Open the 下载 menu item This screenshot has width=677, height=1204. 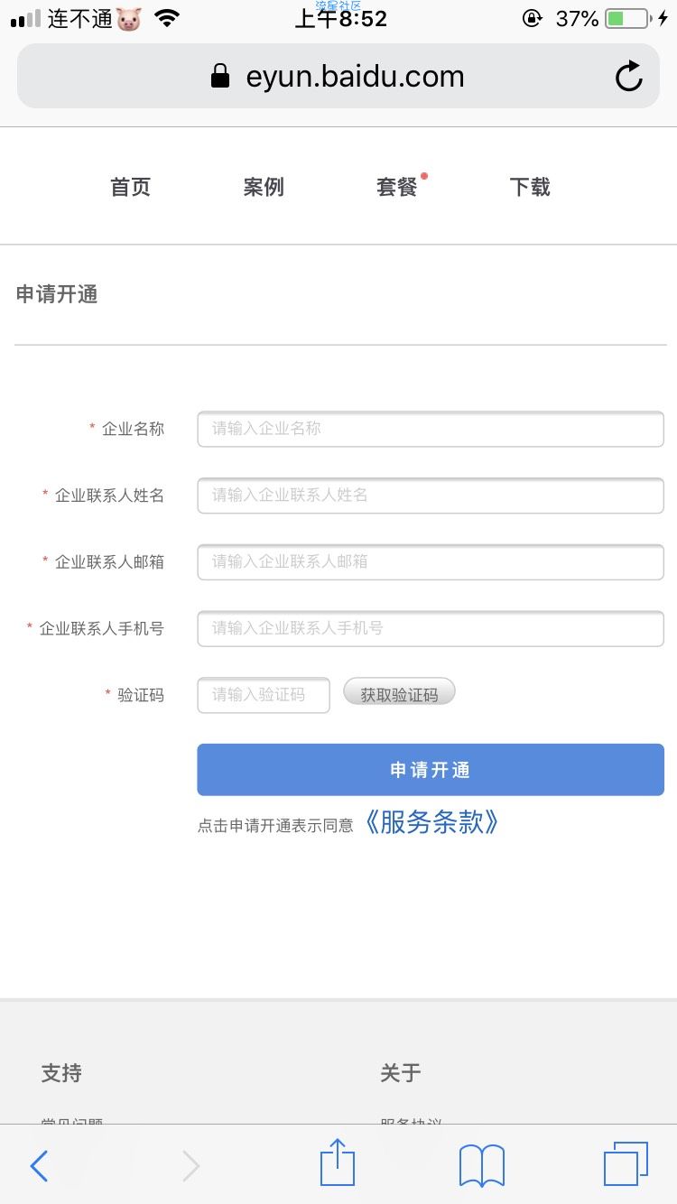(530, 187)
